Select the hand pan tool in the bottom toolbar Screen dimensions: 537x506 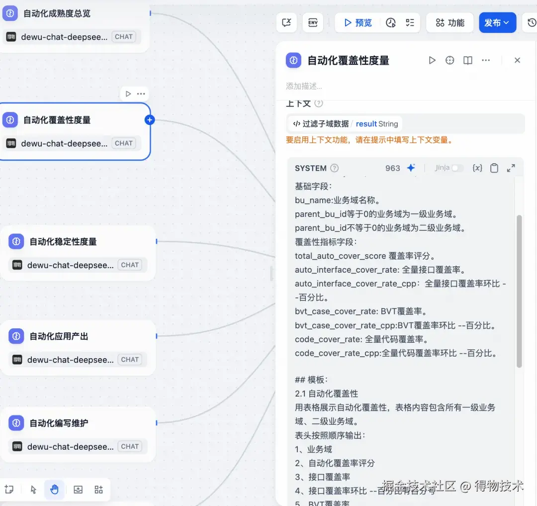point(55,490)
